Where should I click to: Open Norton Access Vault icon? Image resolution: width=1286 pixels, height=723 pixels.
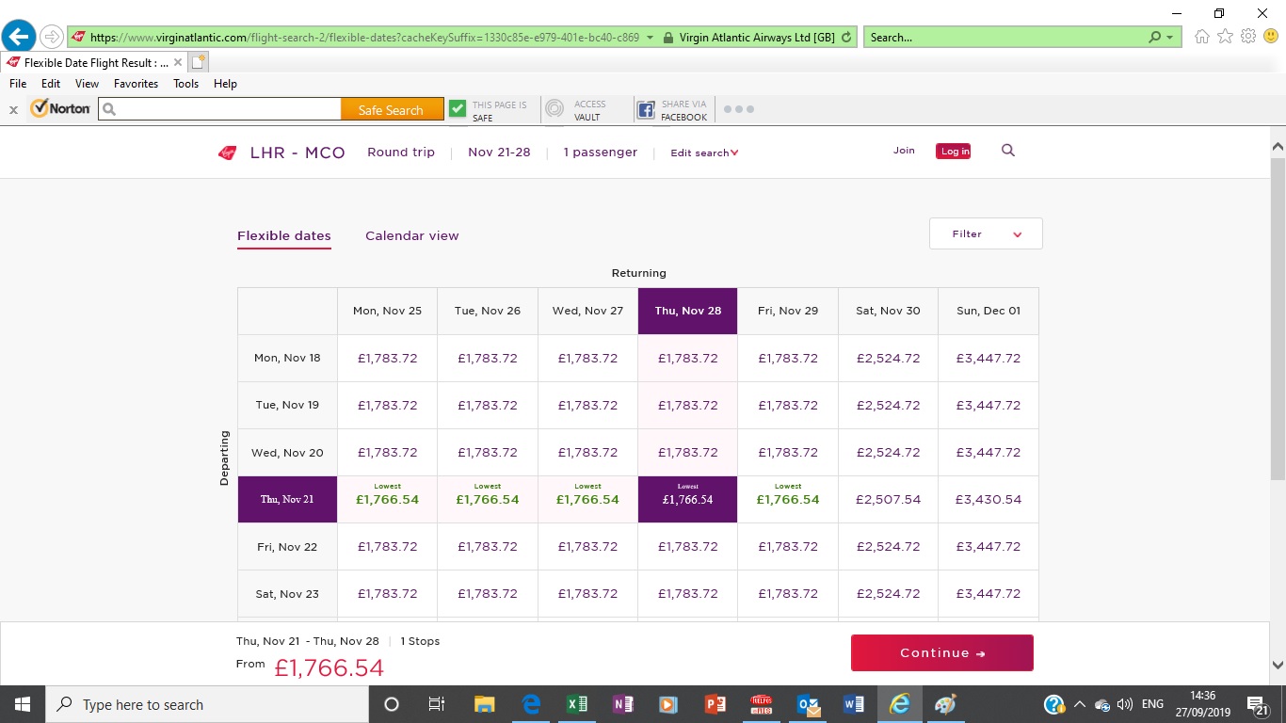point(555,109)
